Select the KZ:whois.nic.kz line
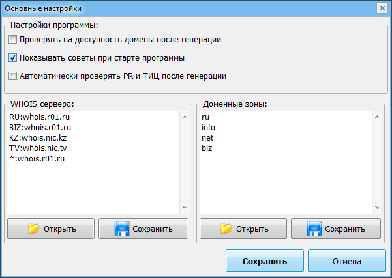The height and width of the screenshot is (278, 392). [x=38, y=138]
